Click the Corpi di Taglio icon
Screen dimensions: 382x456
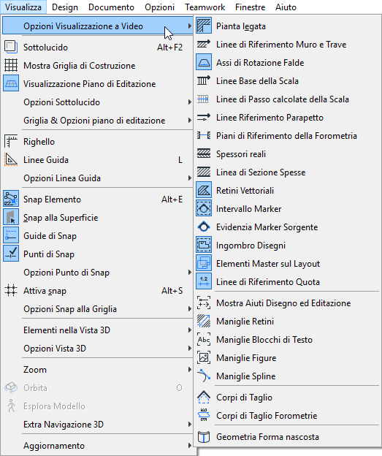point(204,398)
